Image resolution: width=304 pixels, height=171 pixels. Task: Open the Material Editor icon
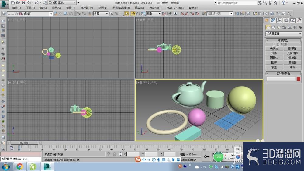click(x=272, y=14)
